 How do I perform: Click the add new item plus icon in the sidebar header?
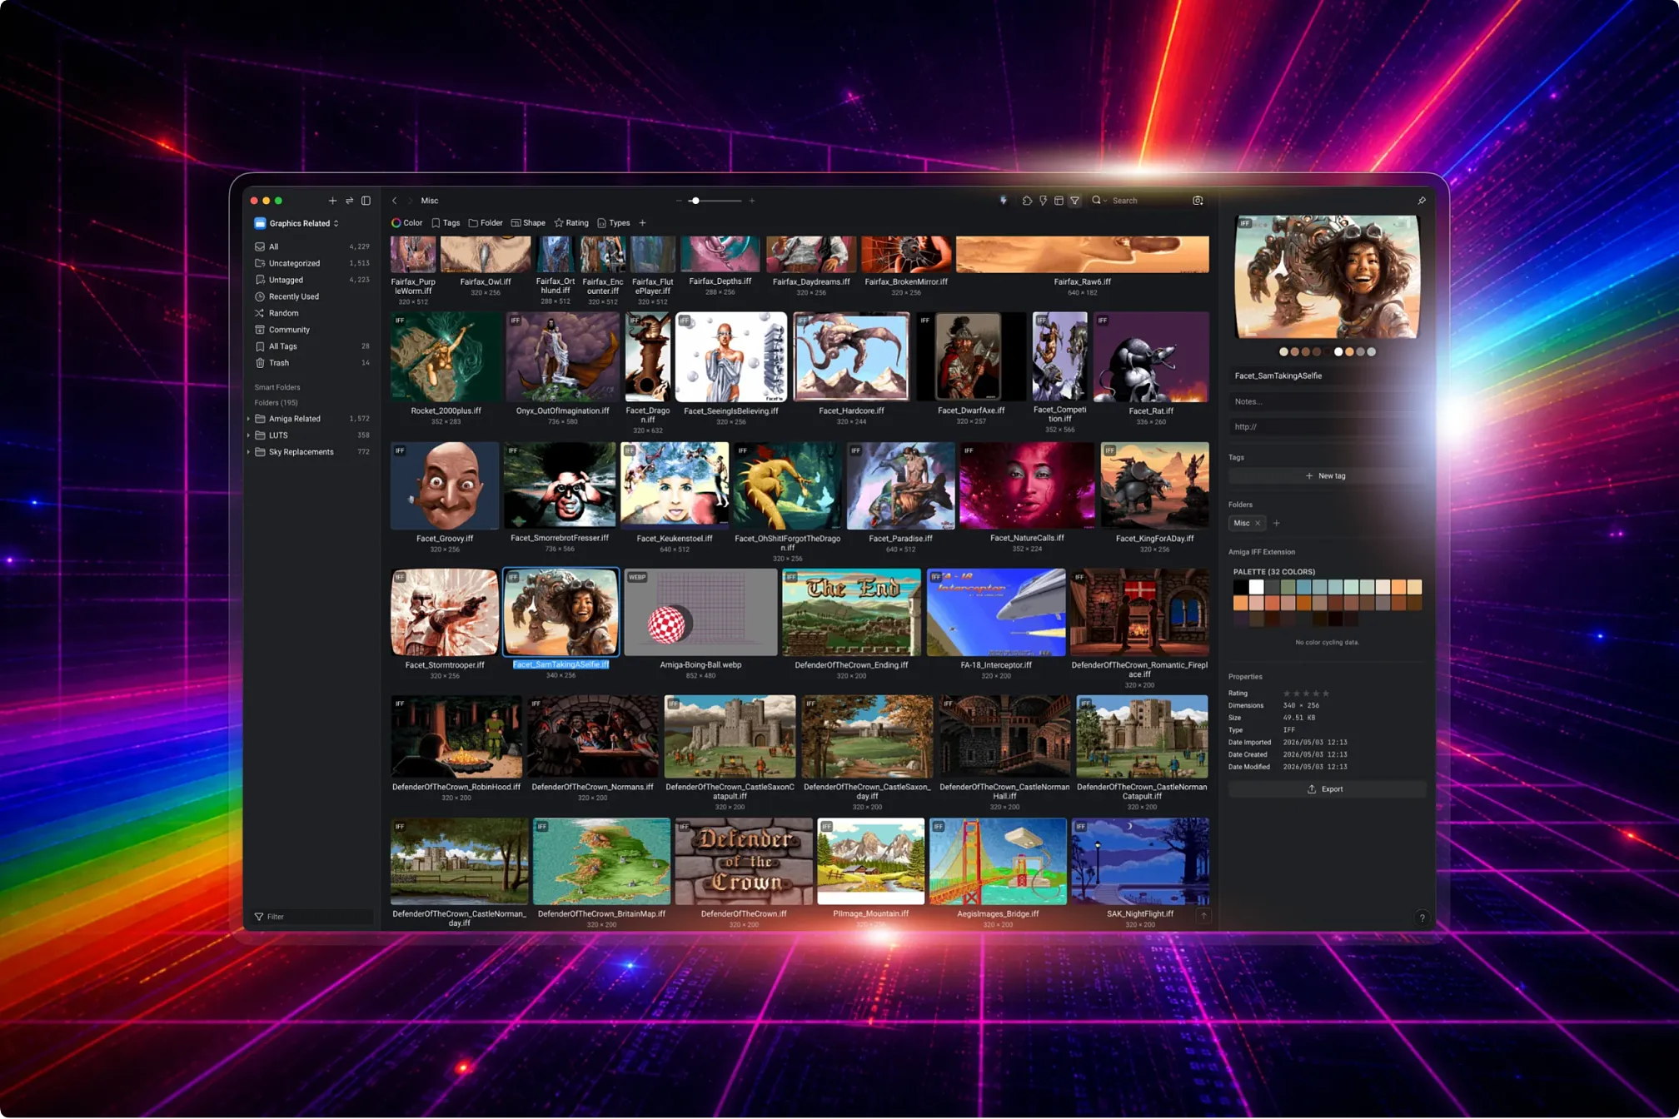click(332, 201)
